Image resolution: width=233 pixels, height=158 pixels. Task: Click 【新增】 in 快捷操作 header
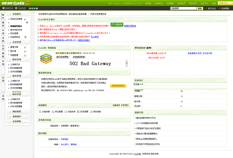(116, 105)
